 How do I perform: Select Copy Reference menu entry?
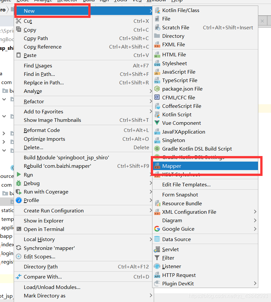[83, 47]
